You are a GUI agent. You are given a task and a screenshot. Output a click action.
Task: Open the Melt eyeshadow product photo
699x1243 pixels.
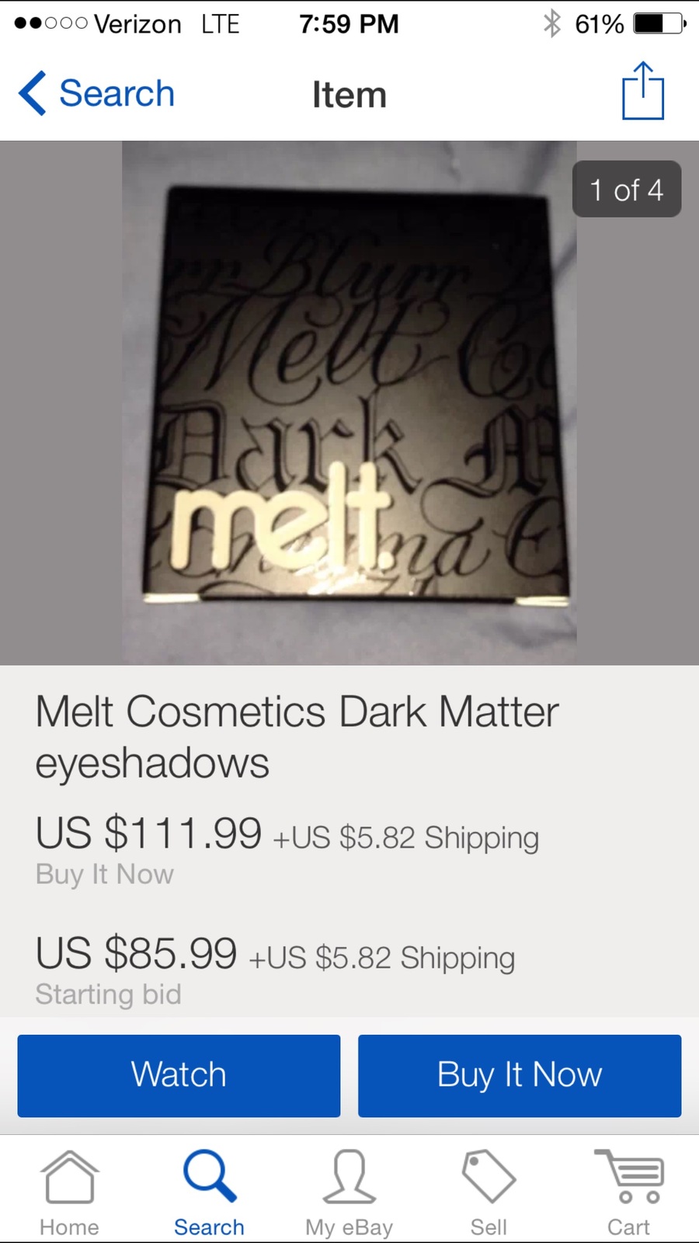349,402
